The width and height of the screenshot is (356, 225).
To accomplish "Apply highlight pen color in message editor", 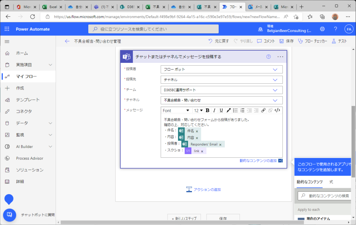I will (229, 110).
